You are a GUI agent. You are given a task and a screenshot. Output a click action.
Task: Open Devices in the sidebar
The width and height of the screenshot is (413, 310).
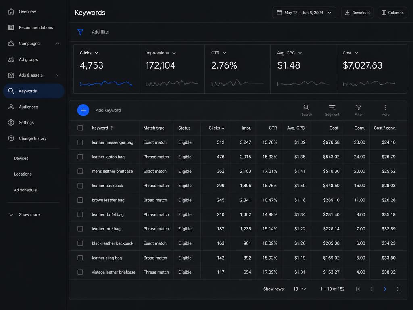point(21,158)
